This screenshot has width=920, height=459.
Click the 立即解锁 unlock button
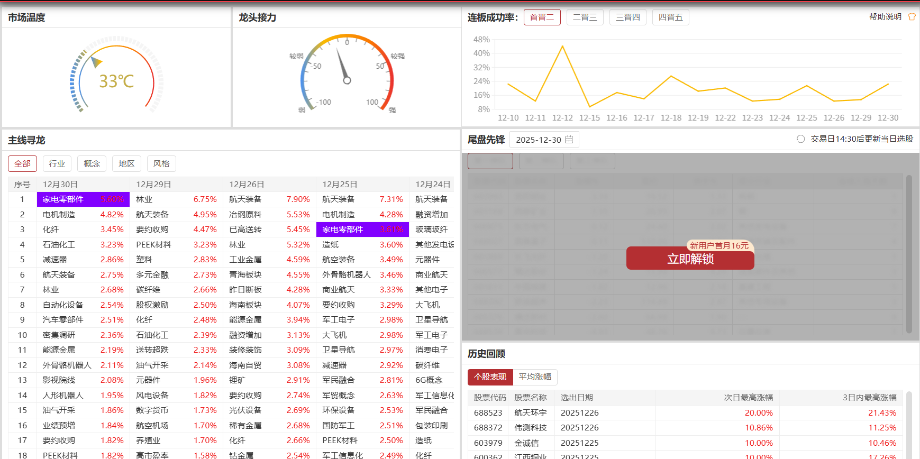pyautogui.click(x=690, y=259)
